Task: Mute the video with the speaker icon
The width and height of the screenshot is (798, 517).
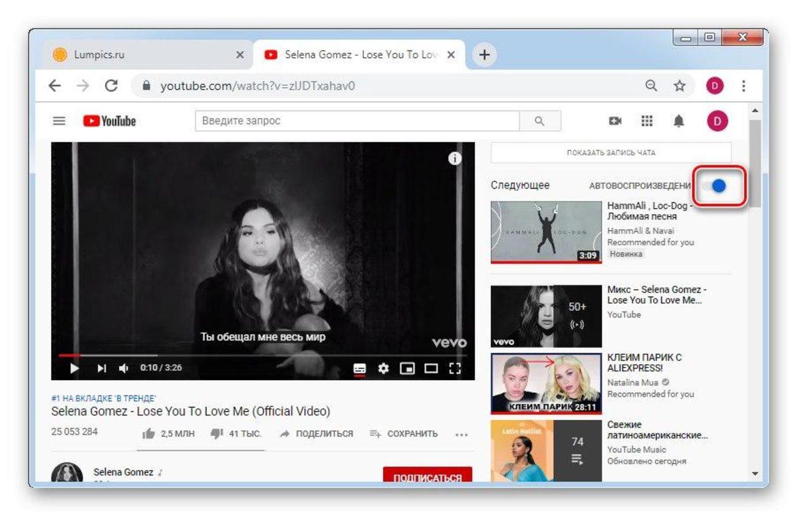Action: (124, 367)
